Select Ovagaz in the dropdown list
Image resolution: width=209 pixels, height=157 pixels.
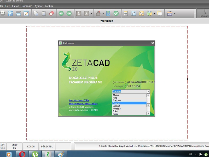[x=129, y=103]
